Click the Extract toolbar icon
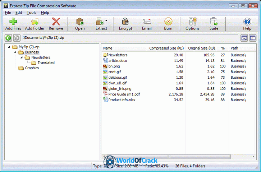Image resolution: width=261 pixels, height=172 pixels. tap(100, 22)
